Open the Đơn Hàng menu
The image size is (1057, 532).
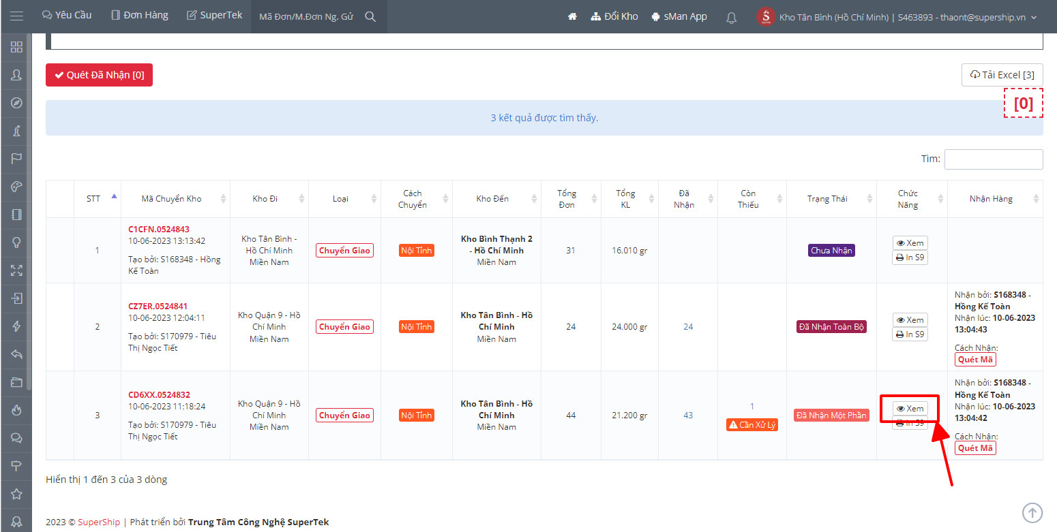point(140,15)
